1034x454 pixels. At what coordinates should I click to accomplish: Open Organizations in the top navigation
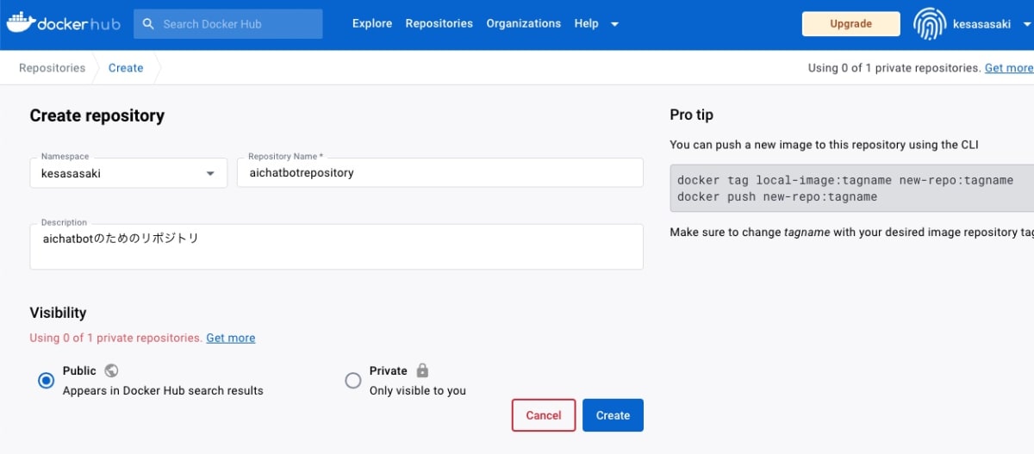pos(524,24)
